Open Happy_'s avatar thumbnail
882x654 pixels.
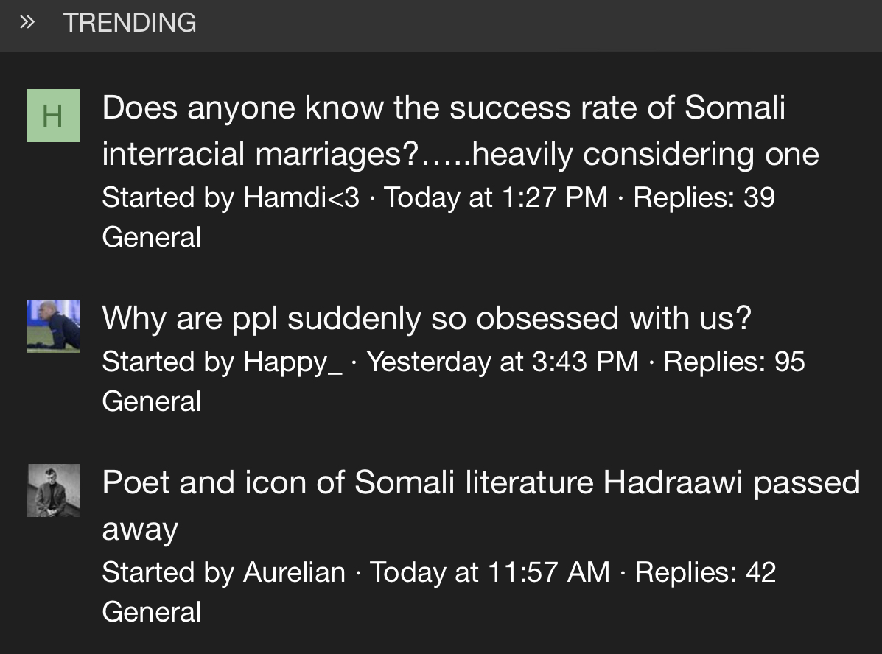[x=53, y=326]
